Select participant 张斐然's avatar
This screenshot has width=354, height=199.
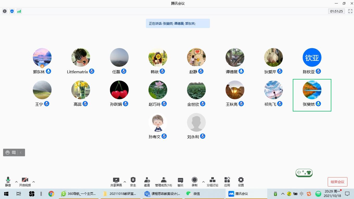click(x=312, y=90)
